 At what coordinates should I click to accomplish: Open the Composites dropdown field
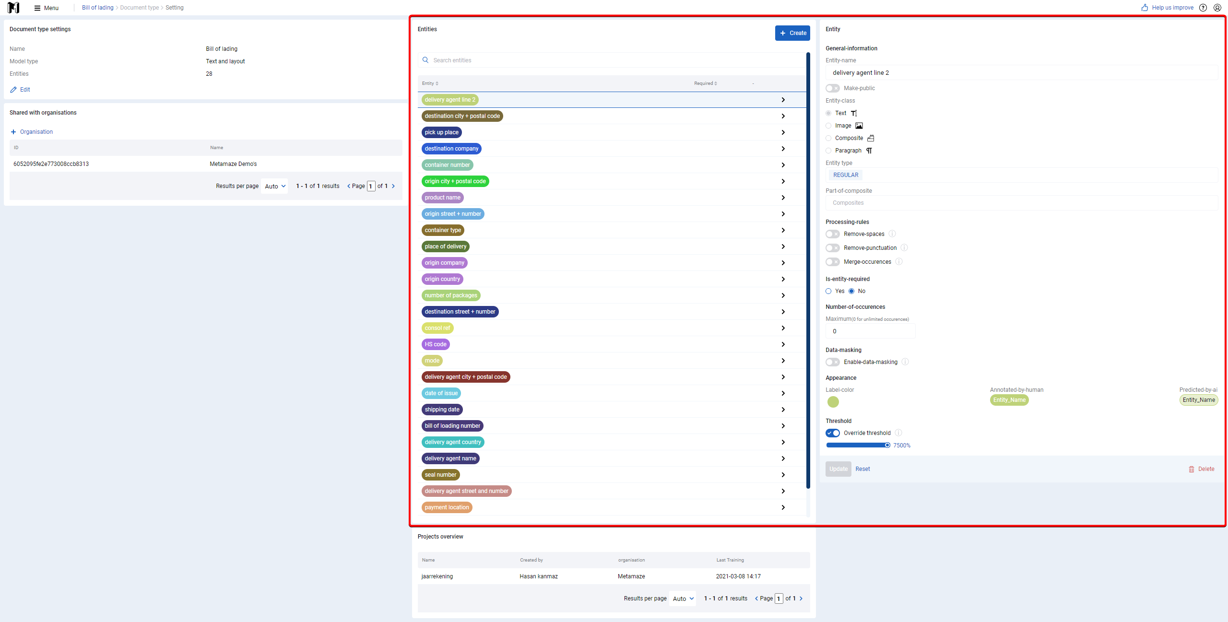point(1022,203)
